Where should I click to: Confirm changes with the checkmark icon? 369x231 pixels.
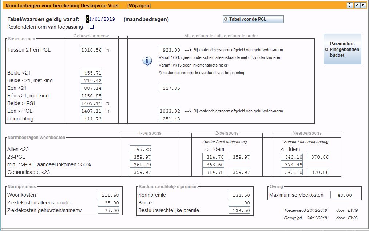coord(357,5)
